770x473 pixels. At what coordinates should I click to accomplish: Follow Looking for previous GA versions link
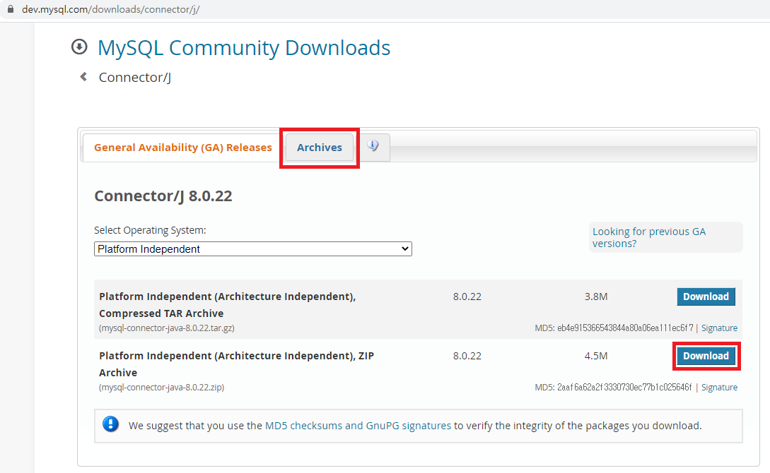click(x=648, y=237)
